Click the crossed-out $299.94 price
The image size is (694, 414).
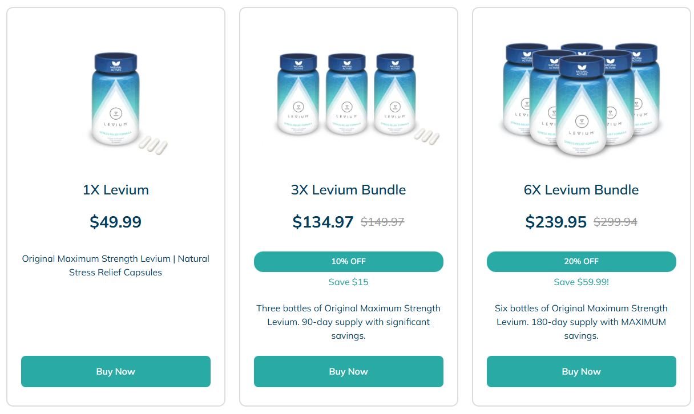click(615, 222)
